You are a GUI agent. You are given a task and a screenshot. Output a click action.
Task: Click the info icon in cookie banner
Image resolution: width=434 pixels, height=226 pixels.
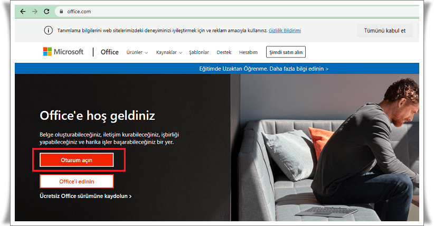point(49,30)
